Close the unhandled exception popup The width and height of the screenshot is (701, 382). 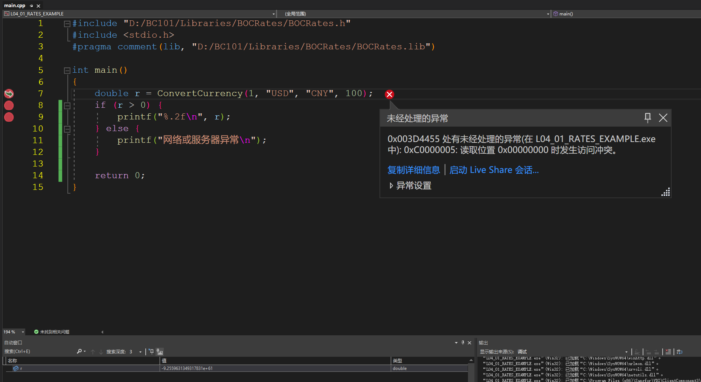tap(663, 118)
